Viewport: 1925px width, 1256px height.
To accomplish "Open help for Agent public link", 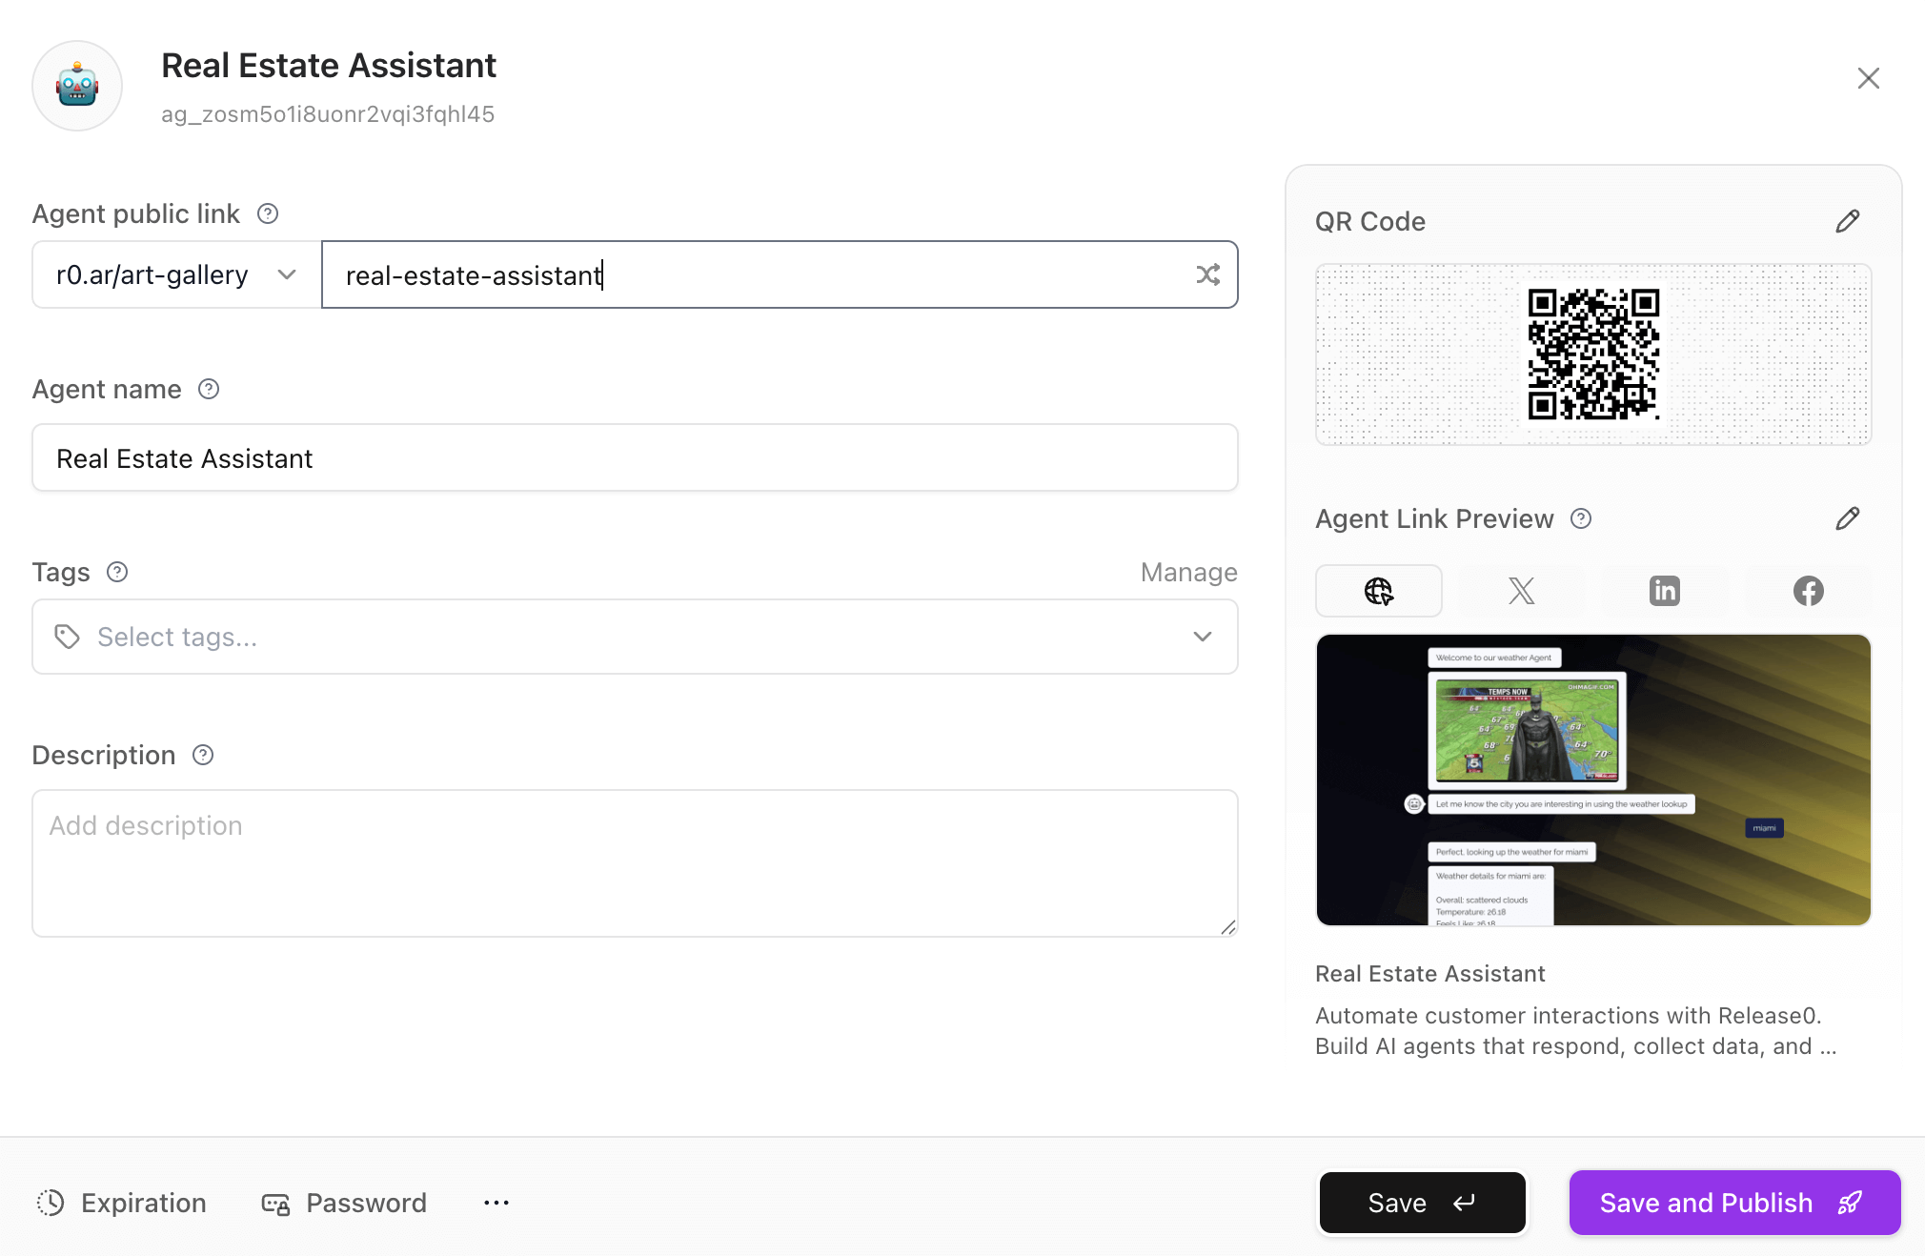I will (268, 213).
